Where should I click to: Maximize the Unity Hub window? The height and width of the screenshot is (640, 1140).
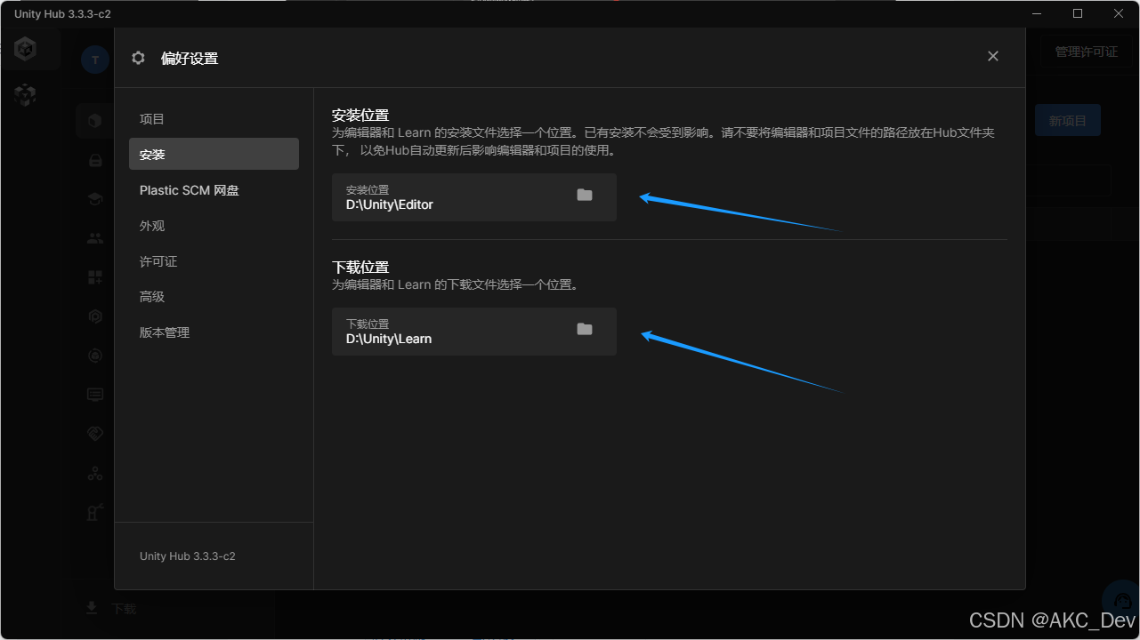1078,13
